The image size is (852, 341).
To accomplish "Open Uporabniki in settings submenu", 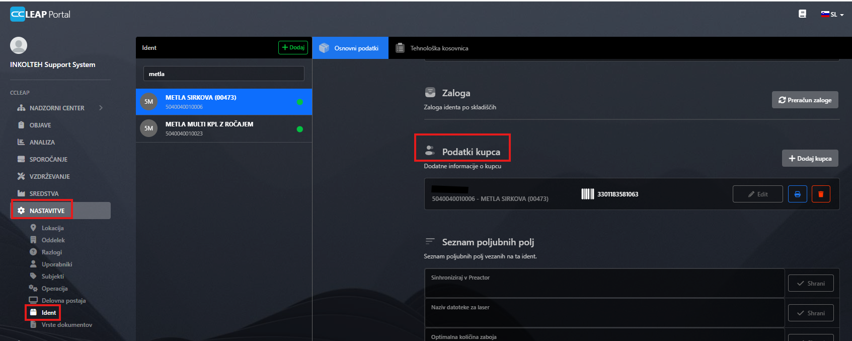I will click(56, 264).
